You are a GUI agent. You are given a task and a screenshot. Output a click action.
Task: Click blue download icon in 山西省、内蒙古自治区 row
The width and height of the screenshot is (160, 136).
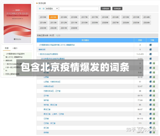click(x=150, y=82)
